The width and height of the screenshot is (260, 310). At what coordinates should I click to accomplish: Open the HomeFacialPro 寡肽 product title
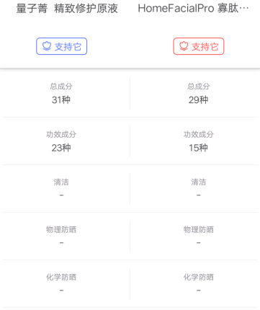(x=194, y=9)
